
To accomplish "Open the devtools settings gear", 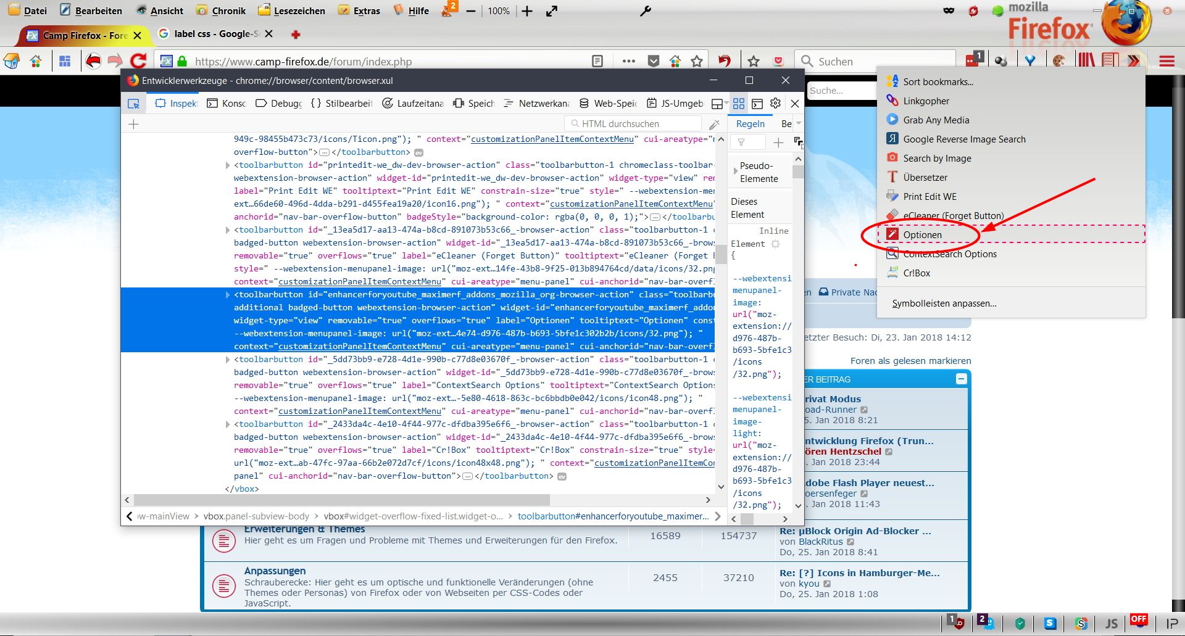I will click(776, 104).
